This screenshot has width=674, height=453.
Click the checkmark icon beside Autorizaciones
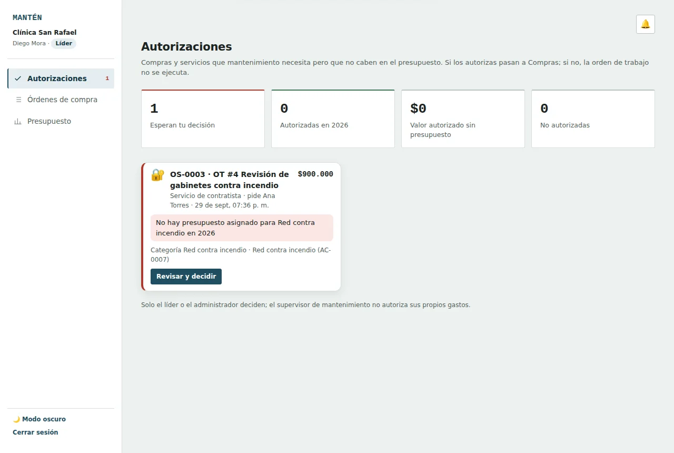pyautogui.click(x=18, y=78)
